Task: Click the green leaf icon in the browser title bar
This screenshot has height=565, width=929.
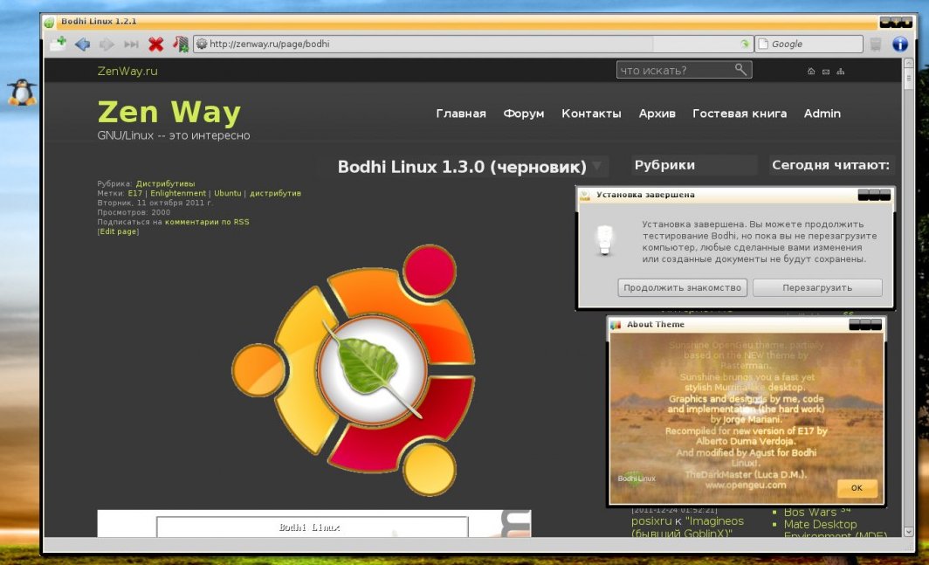Action: click(49, 22)
